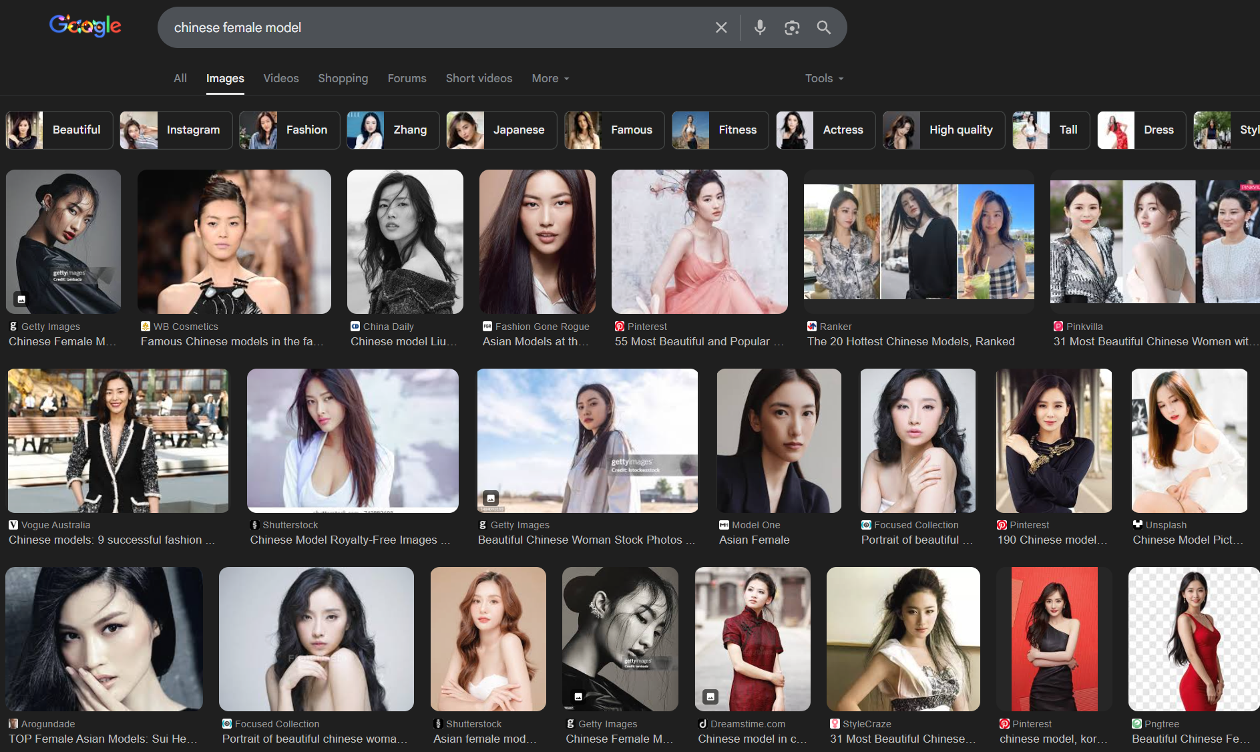View the Model One portrait thumbnail
The width and height of the screenshot is (1260, 752).
click(x=779, y=441)
